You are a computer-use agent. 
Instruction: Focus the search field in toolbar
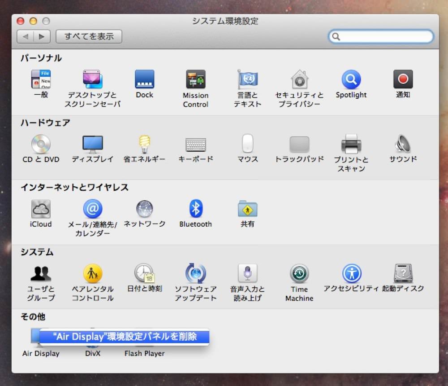(x=381, y=36)
